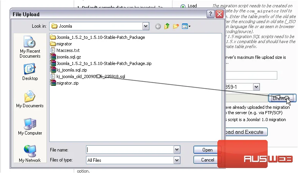Expand the File name dropdown arrow
Viewport: 298px width, 173px height.
pyautogui.click(x=177, y=150)
